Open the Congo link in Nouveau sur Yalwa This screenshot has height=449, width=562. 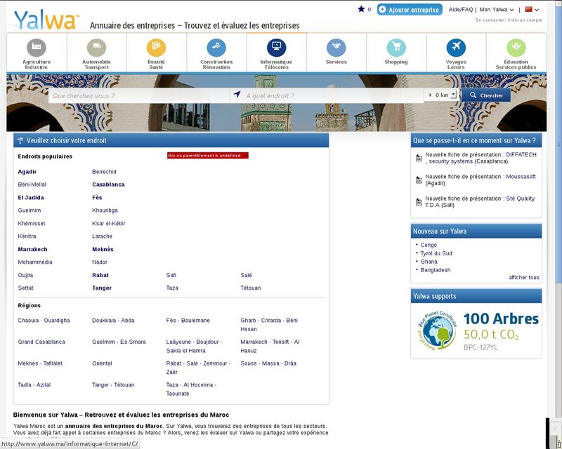429,245
